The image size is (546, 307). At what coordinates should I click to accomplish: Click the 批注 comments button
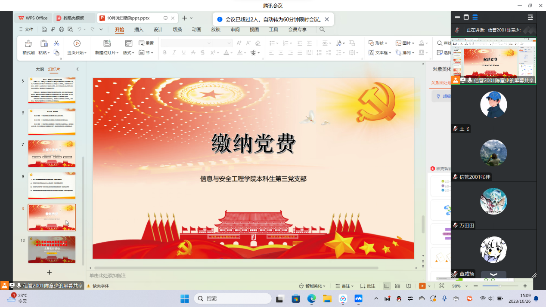368,286
